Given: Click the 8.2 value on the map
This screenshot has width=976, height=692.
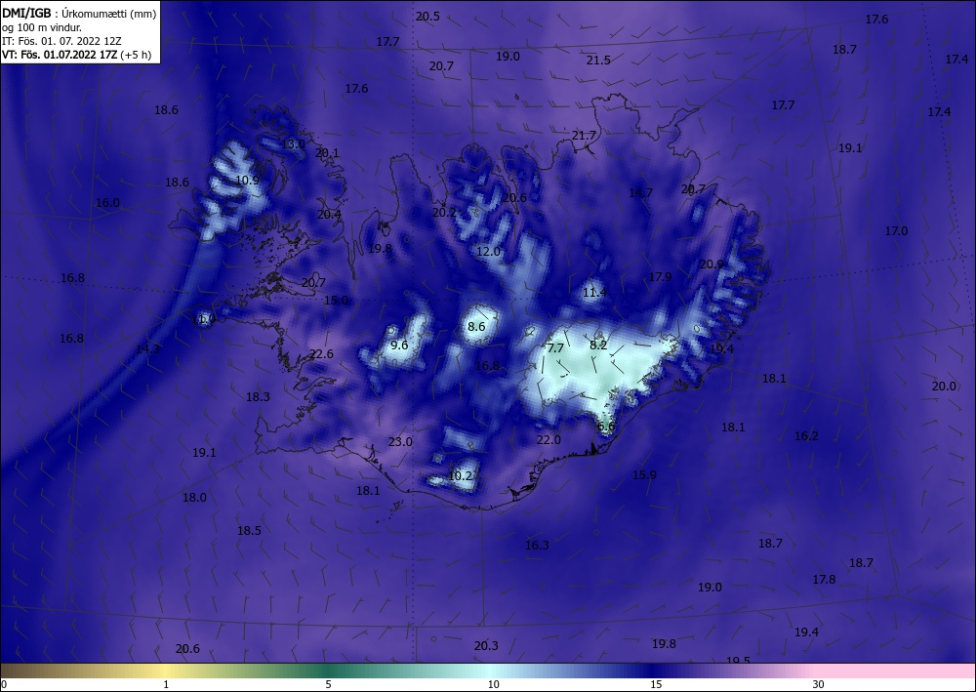Looking at the screenshot, I should (598, 345).
